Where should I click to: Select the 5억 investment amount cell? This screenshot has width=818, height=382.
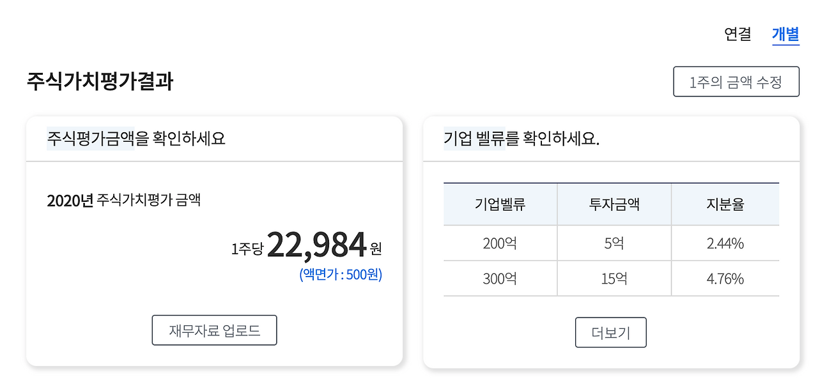pyautogui.click(x=614, y=242)
